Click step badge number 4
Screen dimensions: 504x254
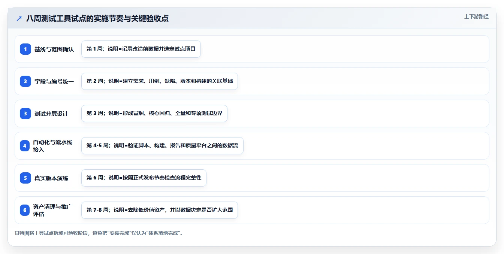25,146
